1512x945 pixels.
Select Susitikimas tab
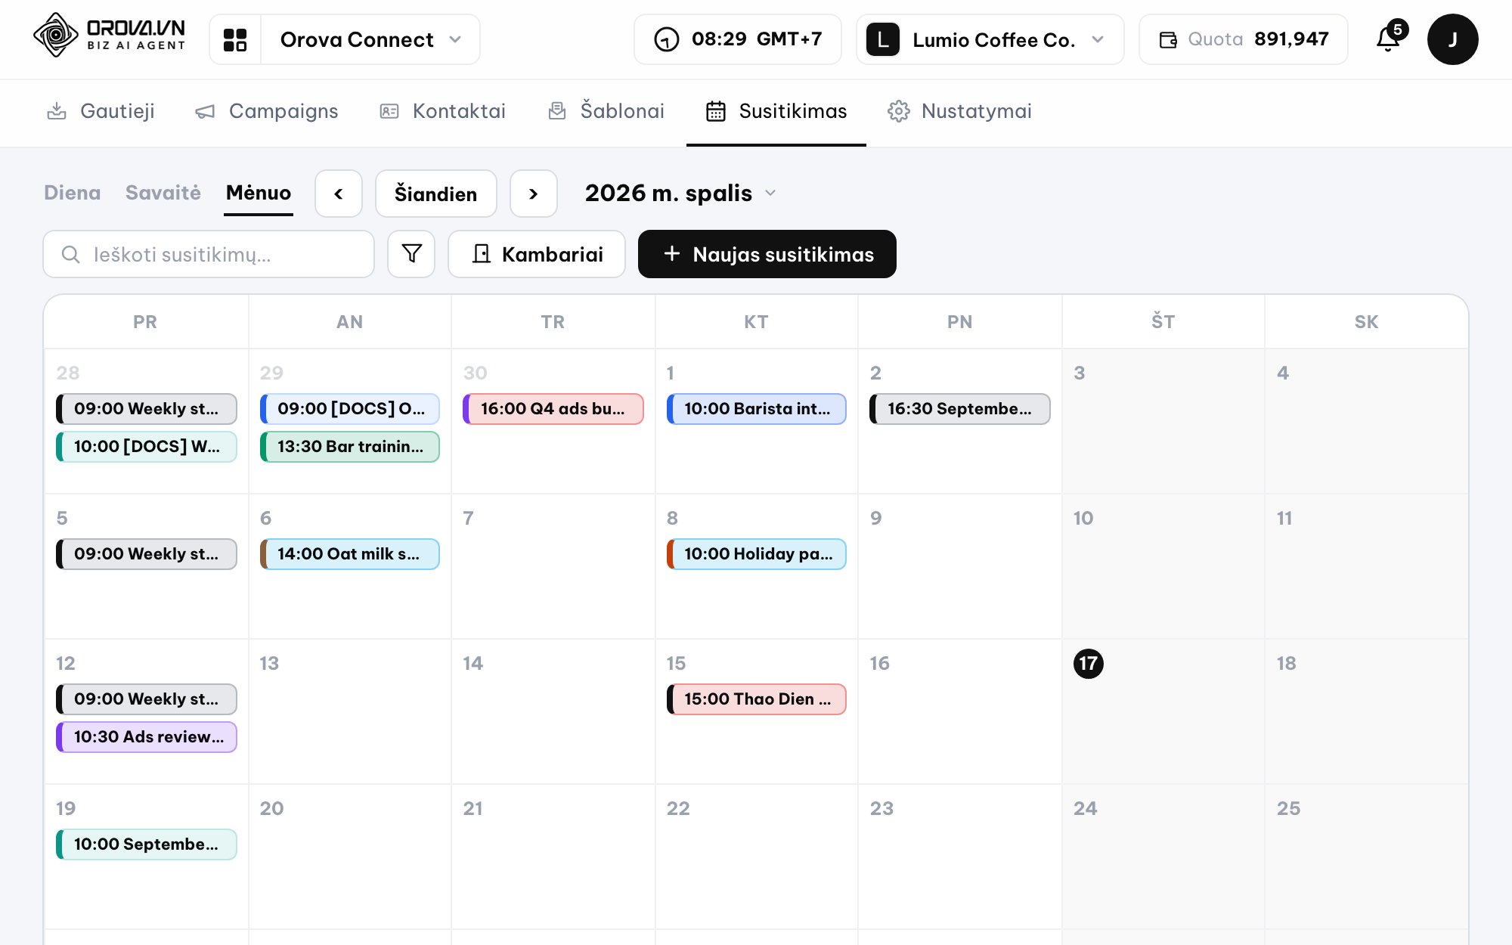[x=776, y=111]
